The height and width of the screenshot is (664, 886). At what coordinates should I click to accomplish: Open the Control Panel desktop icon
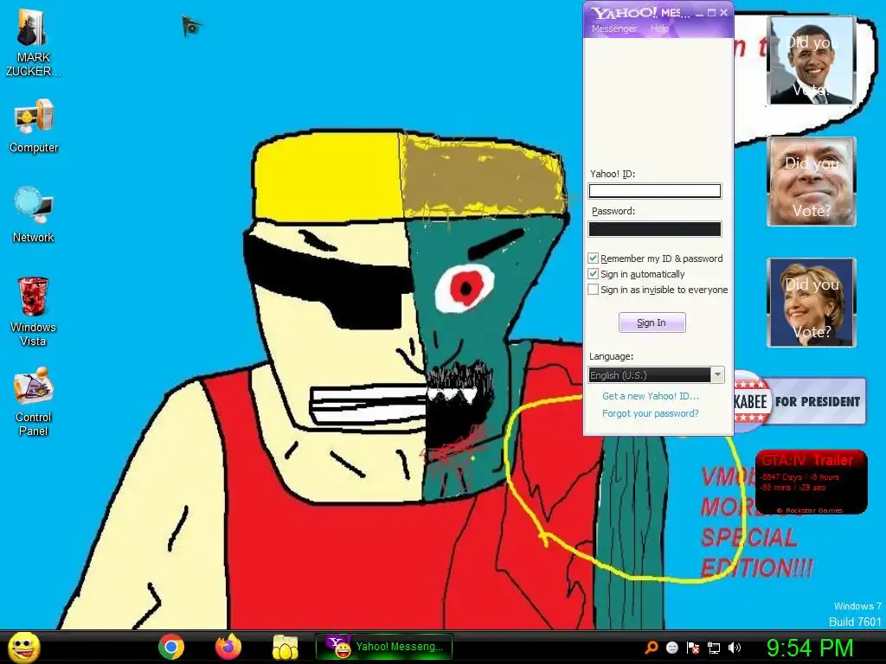pos(34,401)
